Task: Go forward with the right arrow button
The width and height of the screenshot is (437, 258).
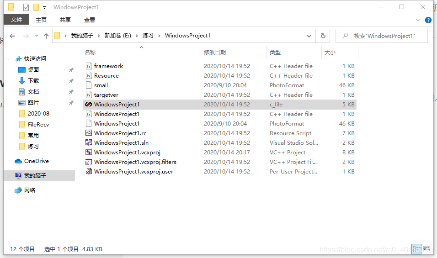Action: click(26, 36)
